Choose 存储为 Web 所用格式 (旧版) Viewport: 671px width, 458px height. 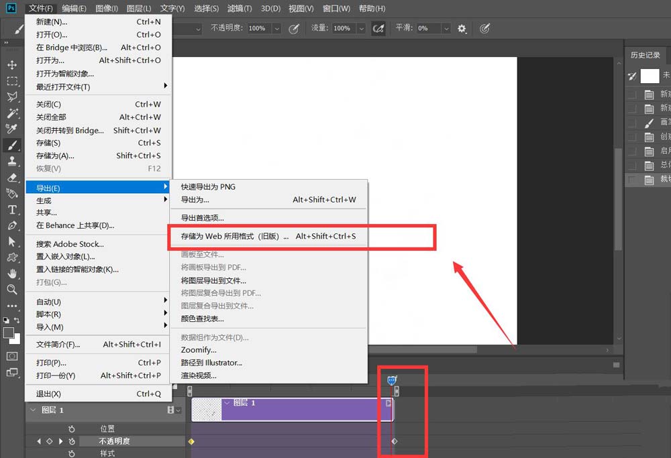[268, 236]
